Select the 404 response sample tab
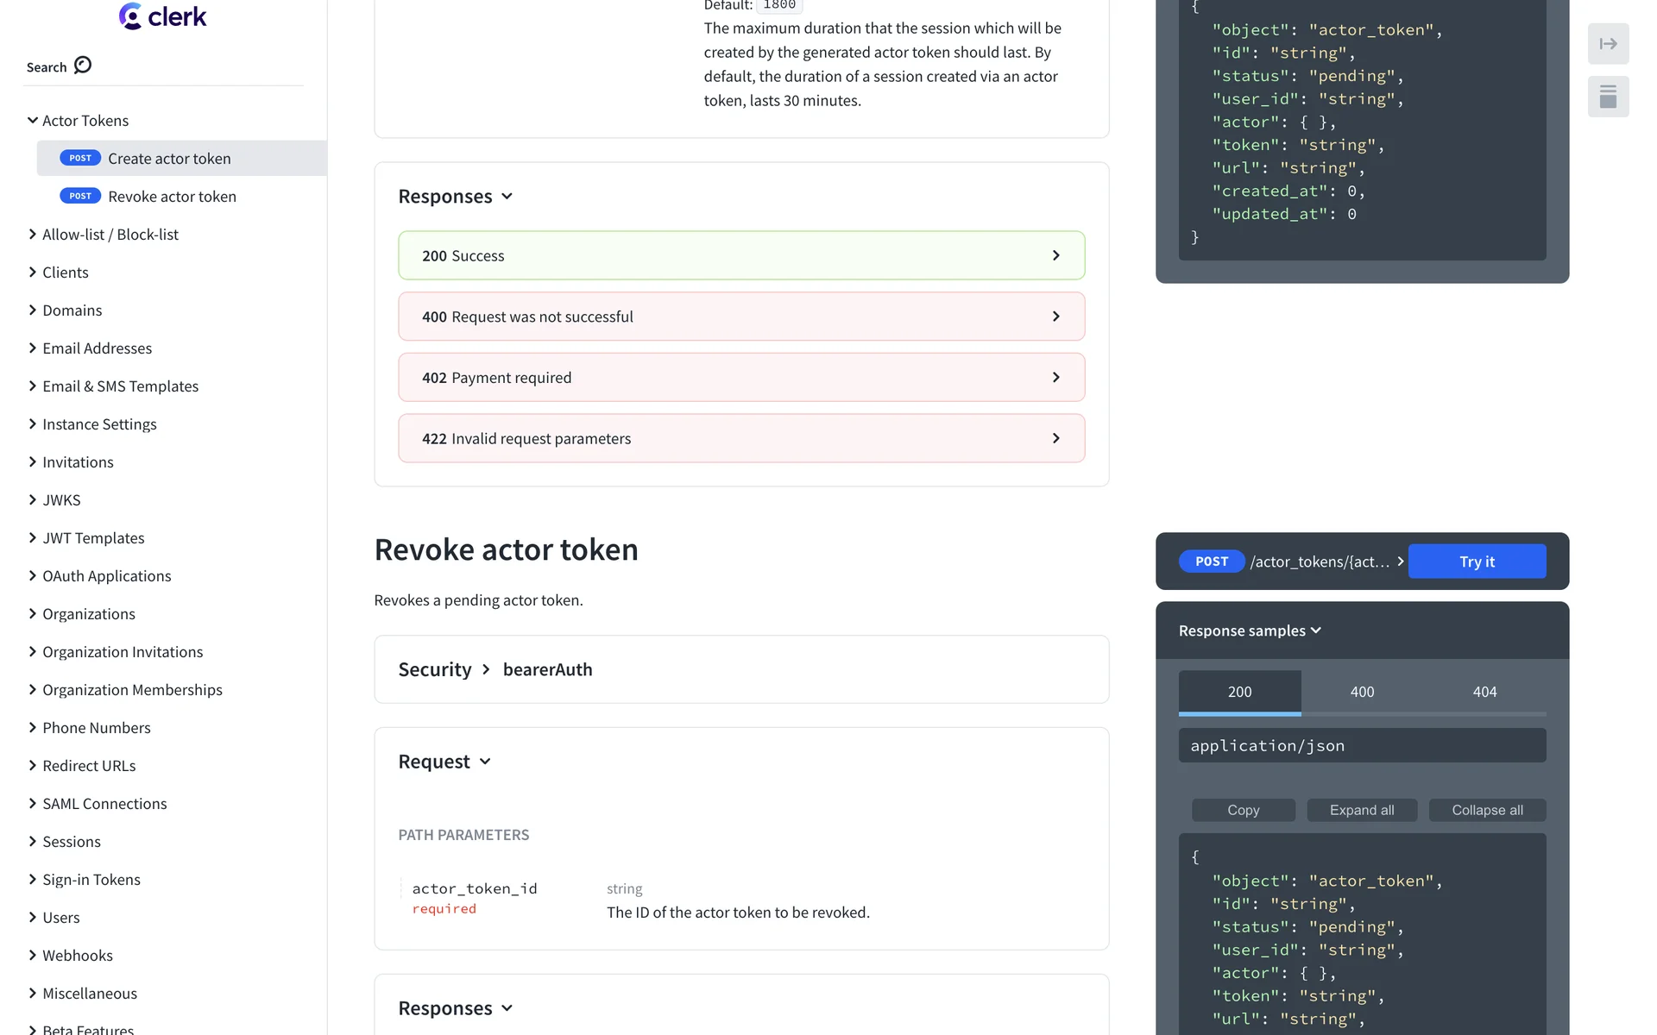The width and height of the screenshot is (1657, 1035). pyautogui.click(x=1484, y=692)
